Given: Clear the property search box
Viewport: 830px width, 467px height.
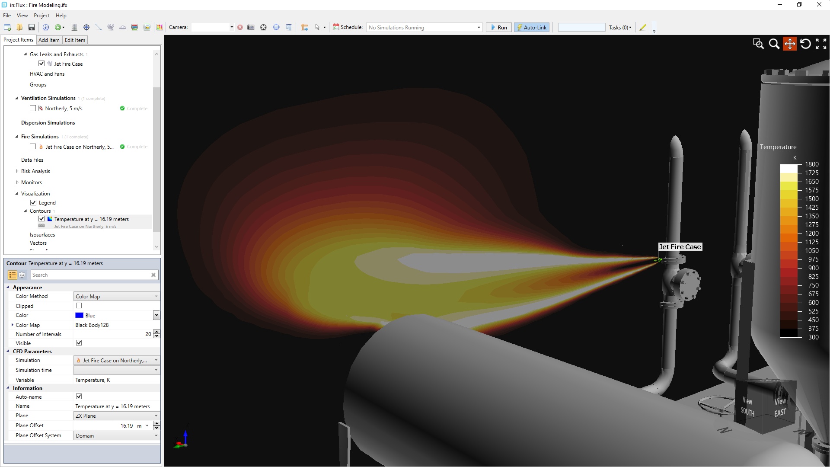Looking at the screenshot, I should click(153, 275).
